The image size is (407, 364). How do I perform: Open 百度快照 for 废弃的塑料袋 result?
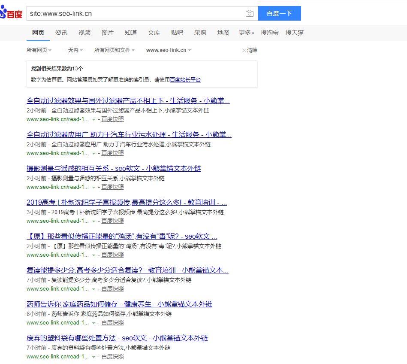[112, 356]
